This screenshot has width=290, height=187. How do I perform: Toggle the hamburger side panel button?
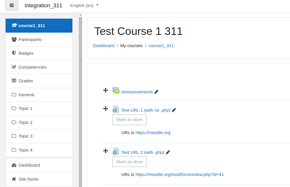pyautogui.click(x=12, y=6)
